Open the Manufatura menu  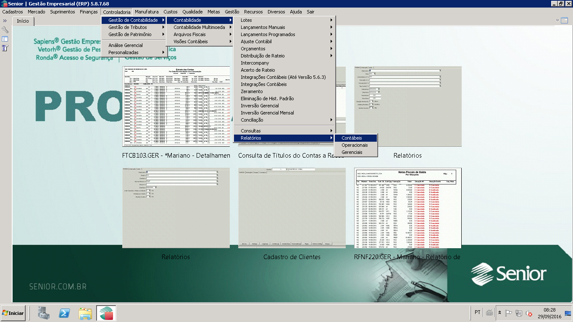click(147, 12)
